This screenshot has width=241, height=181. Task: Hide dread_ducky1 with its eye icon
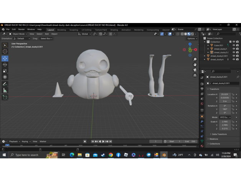(x=234, y=49)
